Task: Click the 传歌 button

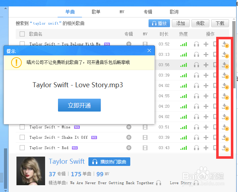Action: (200, 23)
